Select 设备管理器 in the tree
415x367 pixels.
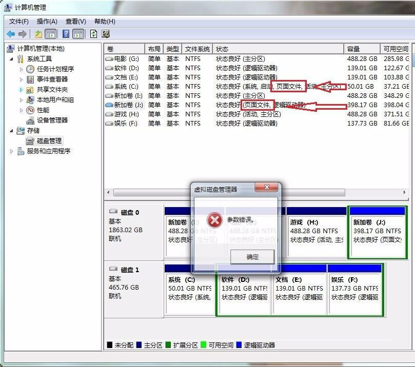pyautogui.click(x=52, y=120)
